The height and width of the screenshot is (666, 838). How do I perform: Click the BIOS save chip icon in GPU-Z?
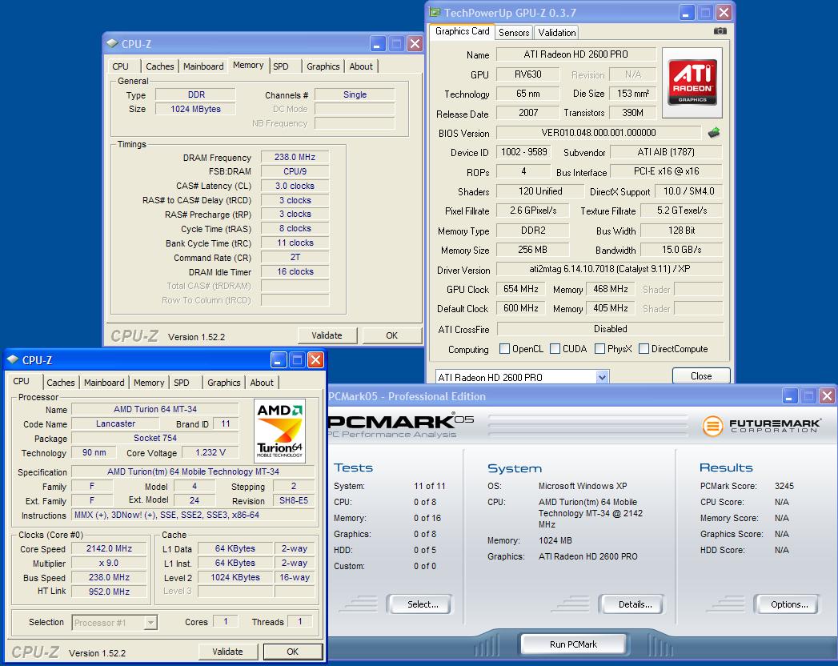click(713, 133)
